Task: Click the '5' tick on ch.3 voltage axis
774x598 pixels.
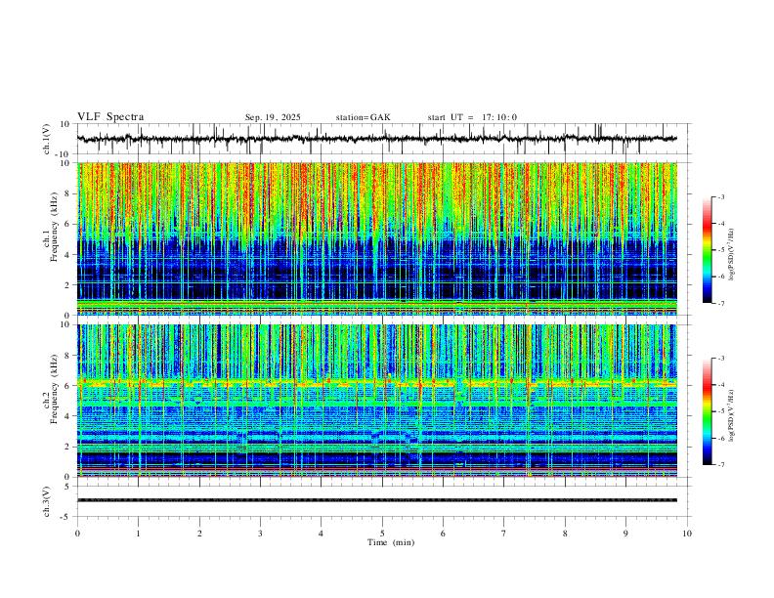Action: coord(68,487)
